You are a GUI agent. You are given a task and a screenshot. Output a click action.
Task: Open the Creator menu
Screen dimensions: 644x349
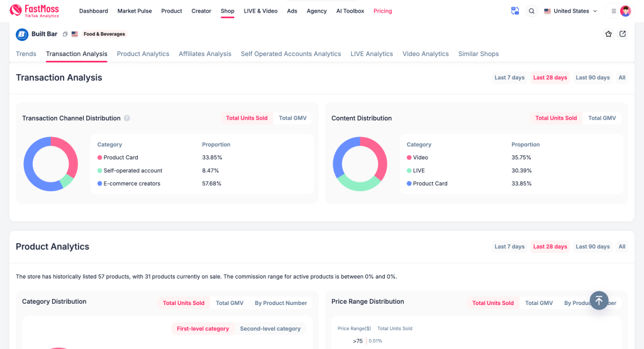[201, 11]
